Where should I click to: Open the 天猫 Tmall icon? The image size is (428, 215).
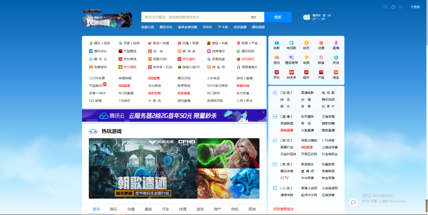pos(321,72)
